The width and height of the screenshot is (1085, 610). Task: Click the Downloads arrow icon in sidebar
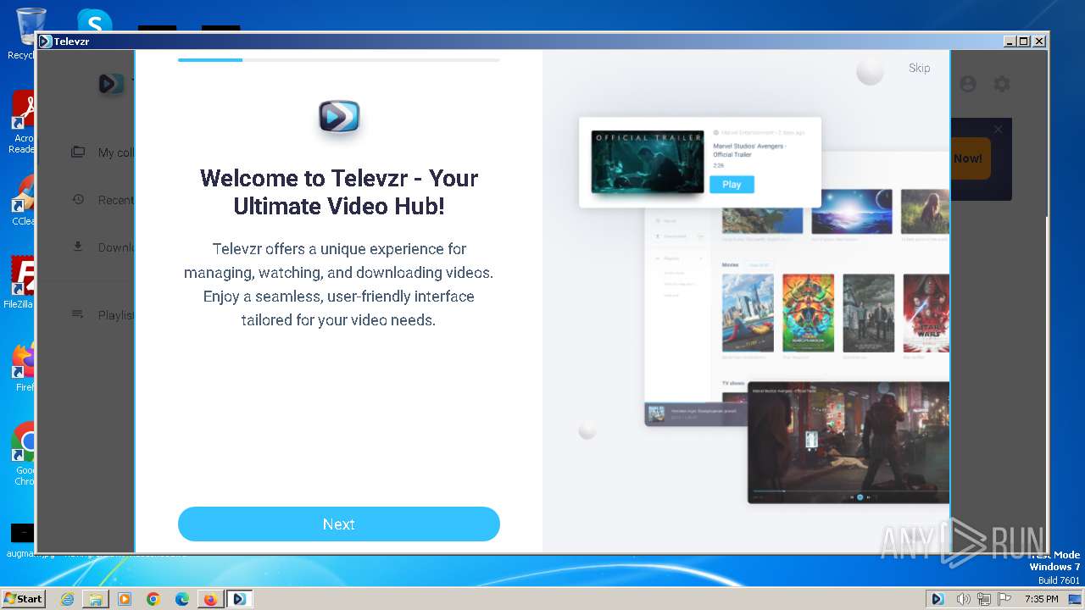point(78,247)
